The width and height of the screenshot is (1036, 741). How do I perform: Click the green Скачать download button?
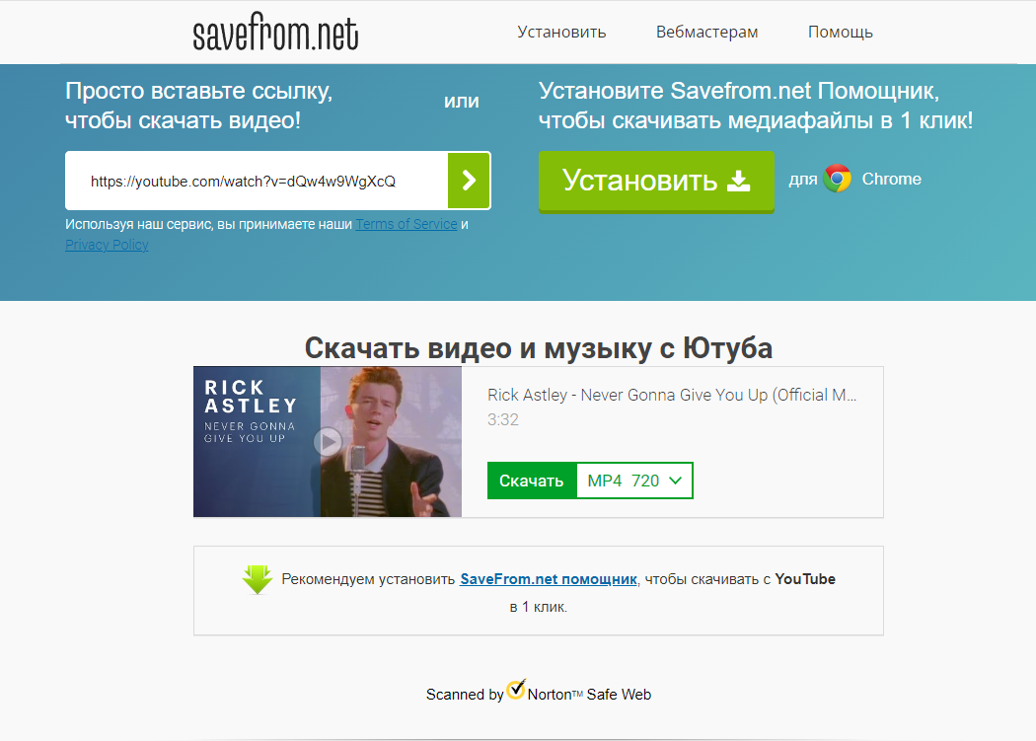coord(532,481)
